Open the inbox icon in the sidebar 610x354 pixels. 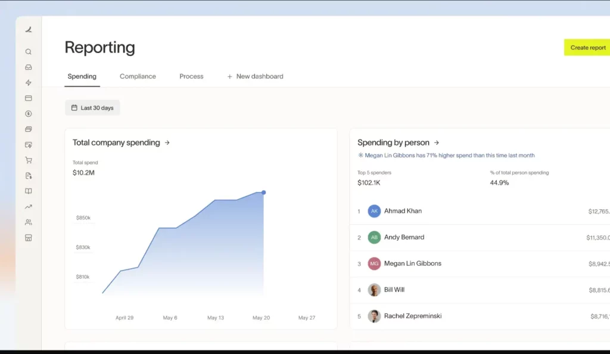click(x=28, y=67)
